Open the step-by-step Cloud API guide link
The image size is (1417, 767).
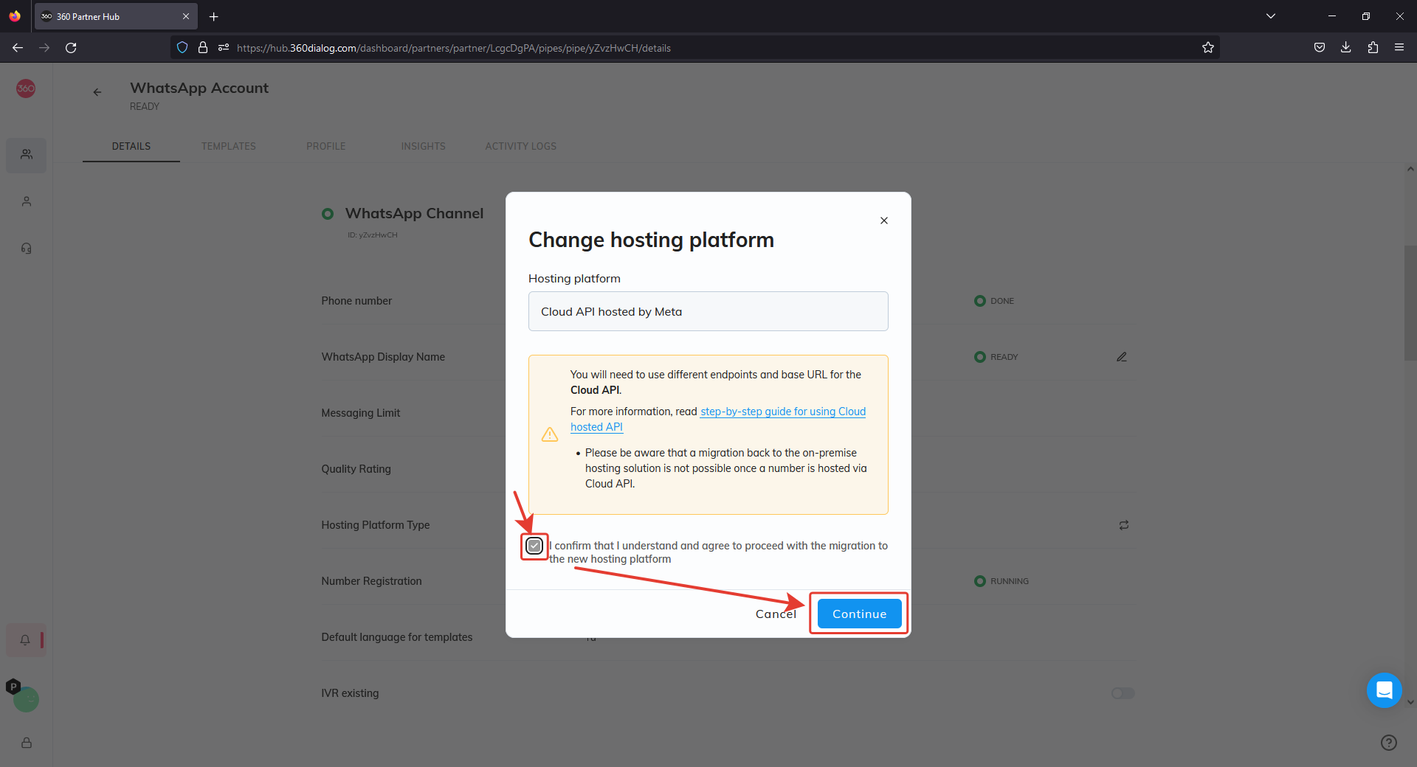782,412
